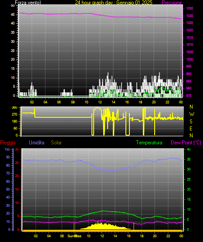
Task: Click the W compass label beside direction graph
Action: click(x=192, y=114)
